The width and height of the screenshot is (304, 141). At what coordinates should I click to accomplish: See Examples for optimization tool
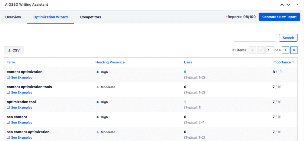click(x=19, y=107)
